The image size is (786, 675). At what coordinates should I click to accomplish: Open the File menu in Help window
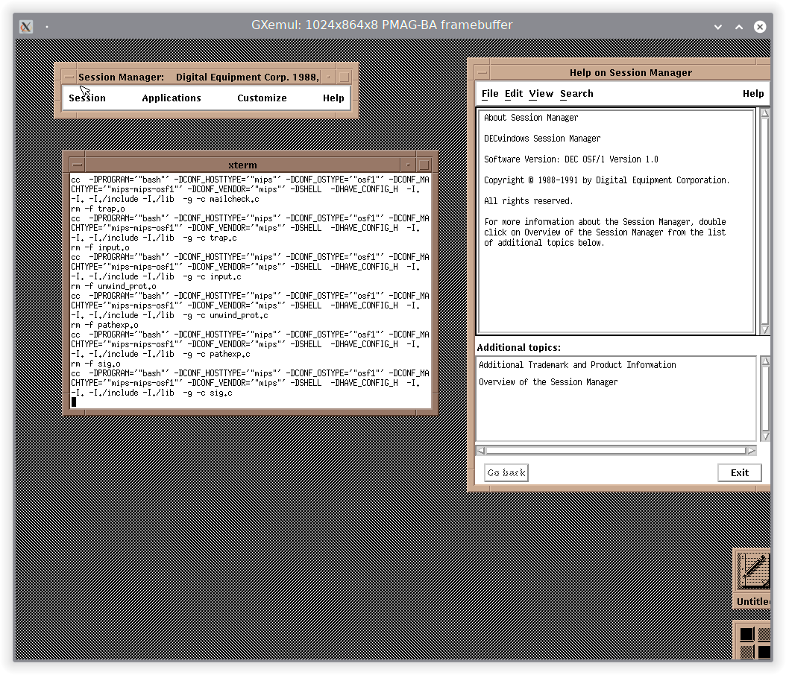(490, 94)
